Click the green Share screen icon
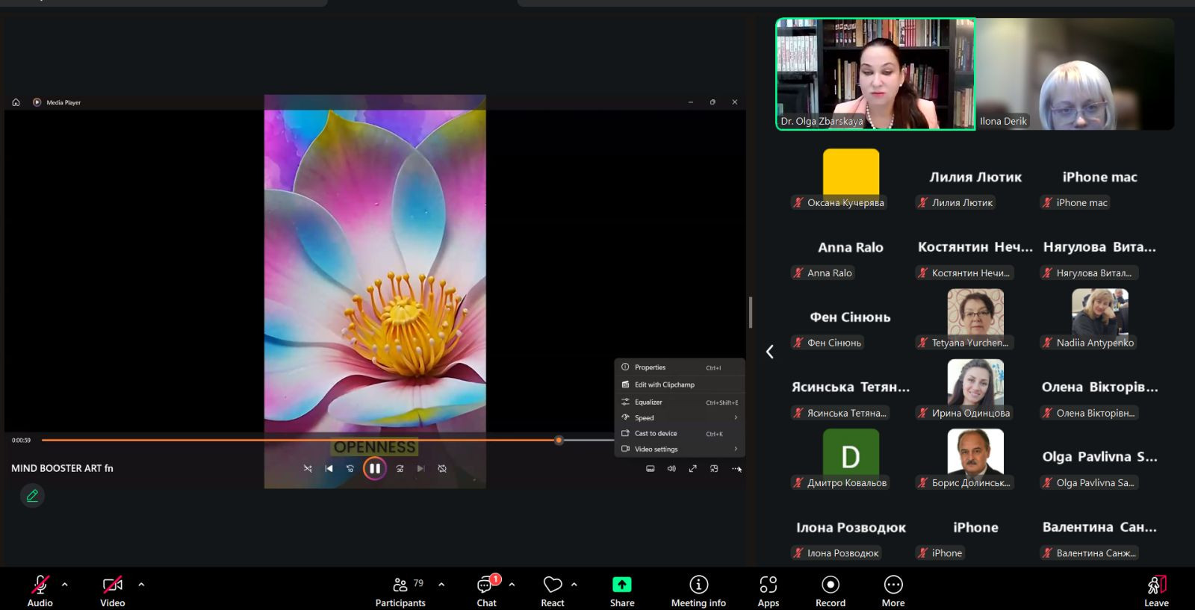Viewport: 1195px width, 610px height. point(621,585)
